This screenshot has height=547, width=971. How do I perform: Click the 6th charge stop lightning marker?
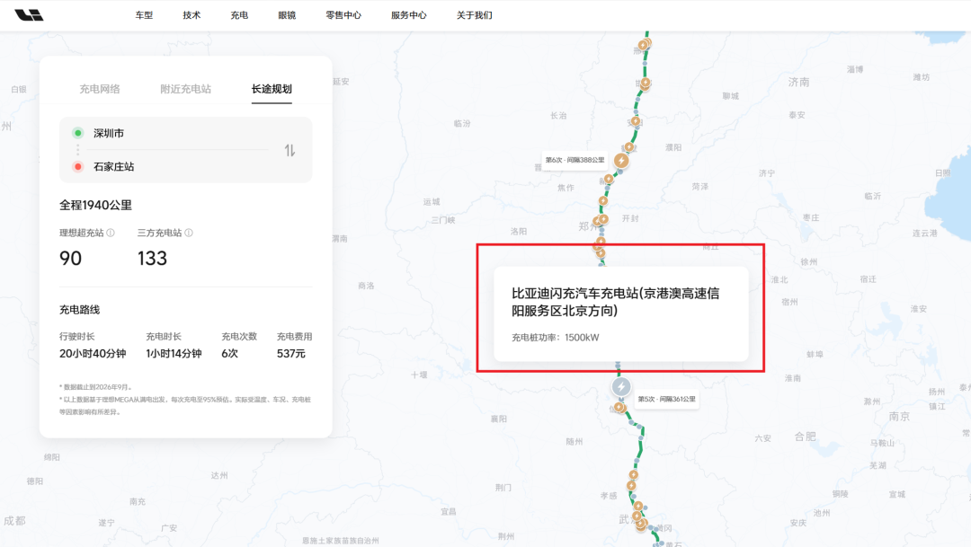pyautogui.click(x=621, y=161)
